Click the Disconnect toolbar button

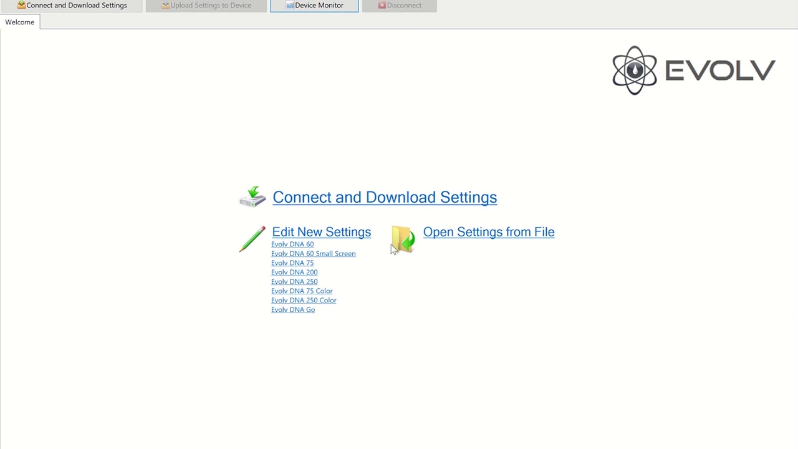(x=399, y=6)
